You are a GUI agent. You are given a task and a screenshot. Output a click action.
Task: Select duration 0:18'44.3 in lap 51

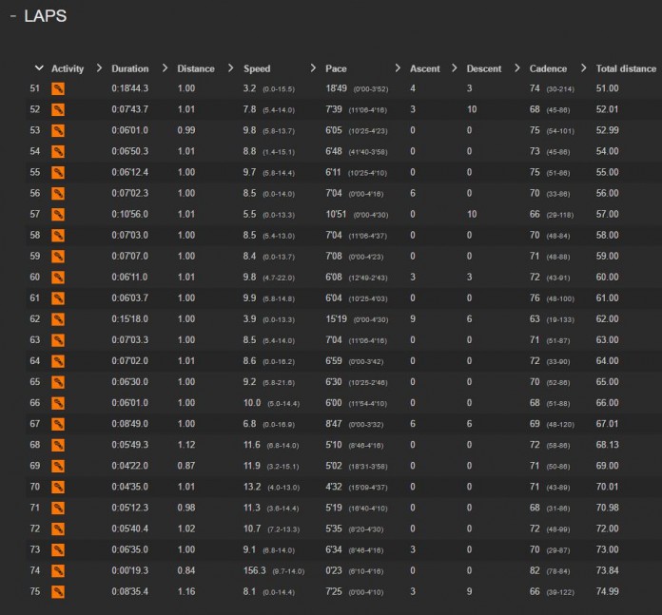[130, 88]
